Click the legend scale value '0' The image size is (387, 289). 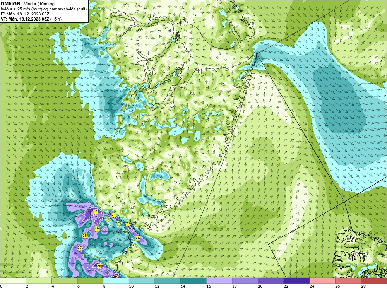click(x=1, y=286)
